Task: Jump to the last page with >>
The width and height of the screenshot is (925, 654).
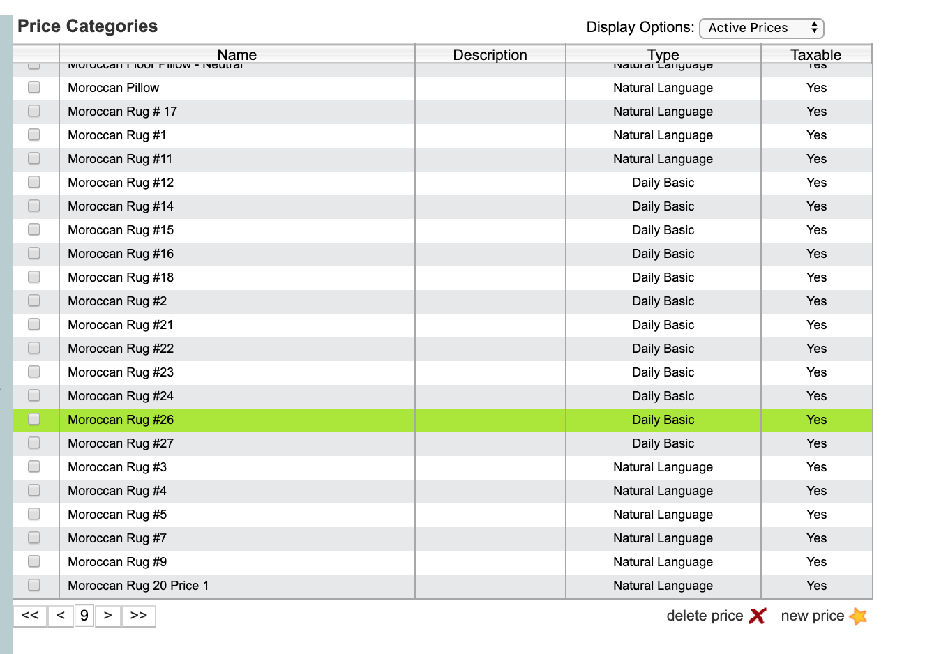Action: [138, 616]
